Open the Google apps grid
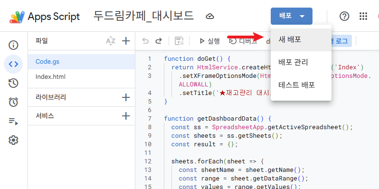This screenshot has width=379, height=189. pyautogui.click(x=363, y=16)
